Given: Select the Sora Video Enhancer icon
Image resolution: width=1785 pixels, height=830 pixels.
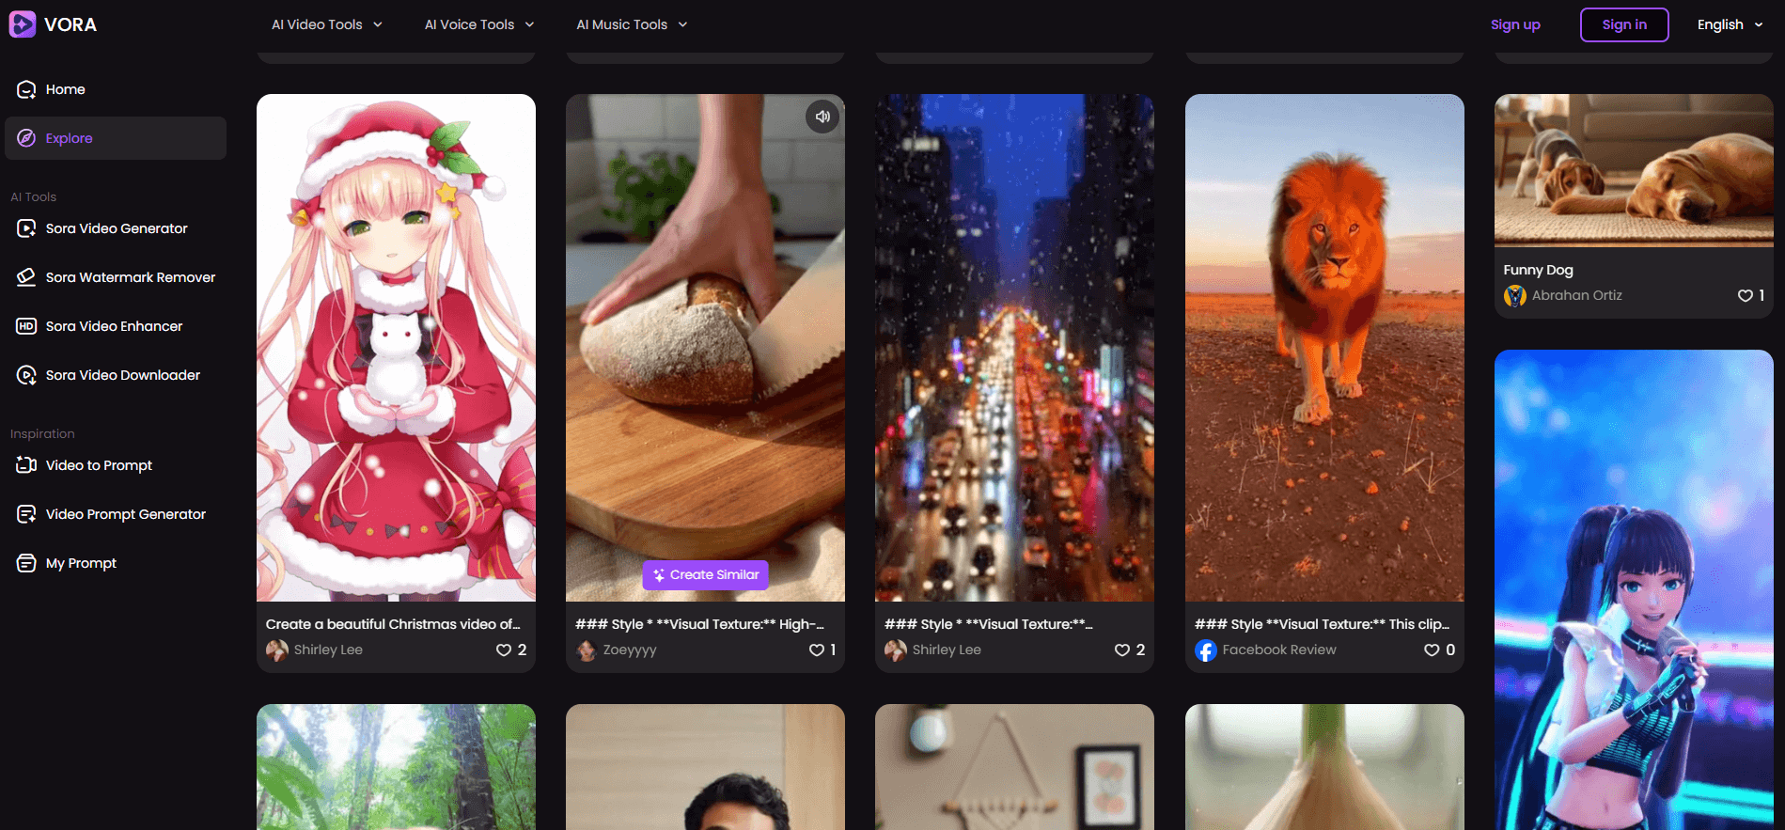Looking at the screenshot, I should click(26, 326).
